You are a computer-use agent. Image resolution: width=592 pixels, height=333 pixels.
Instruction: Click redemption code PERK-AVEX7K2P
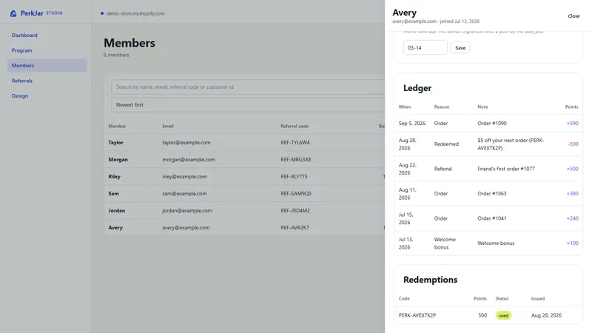tap(417, 315)
